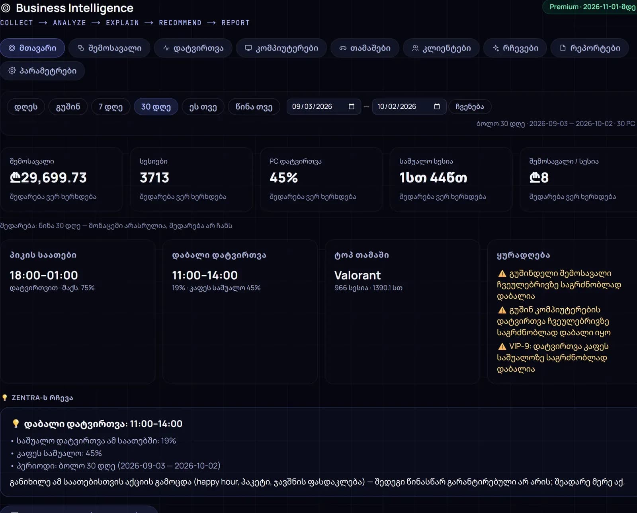The image size is (637, 513).
Task: Click lightbulb icon beside ZENTRA-ს რჩევა heading
Action: pyautogui.click(x=5, y=397)
